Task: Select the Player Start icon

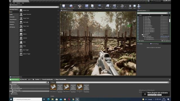Action: pyautogui.click(x=21, y=26)
